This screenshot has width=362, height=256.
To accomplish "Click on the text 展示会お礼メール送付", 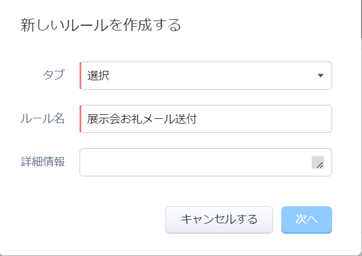I will click(142, 119).
